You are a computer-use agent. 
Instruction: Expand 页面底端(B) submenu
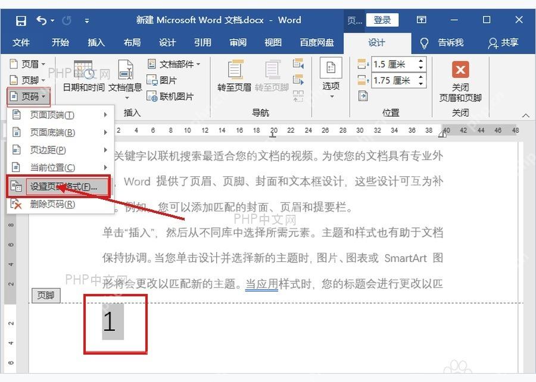tap(60, 133)
